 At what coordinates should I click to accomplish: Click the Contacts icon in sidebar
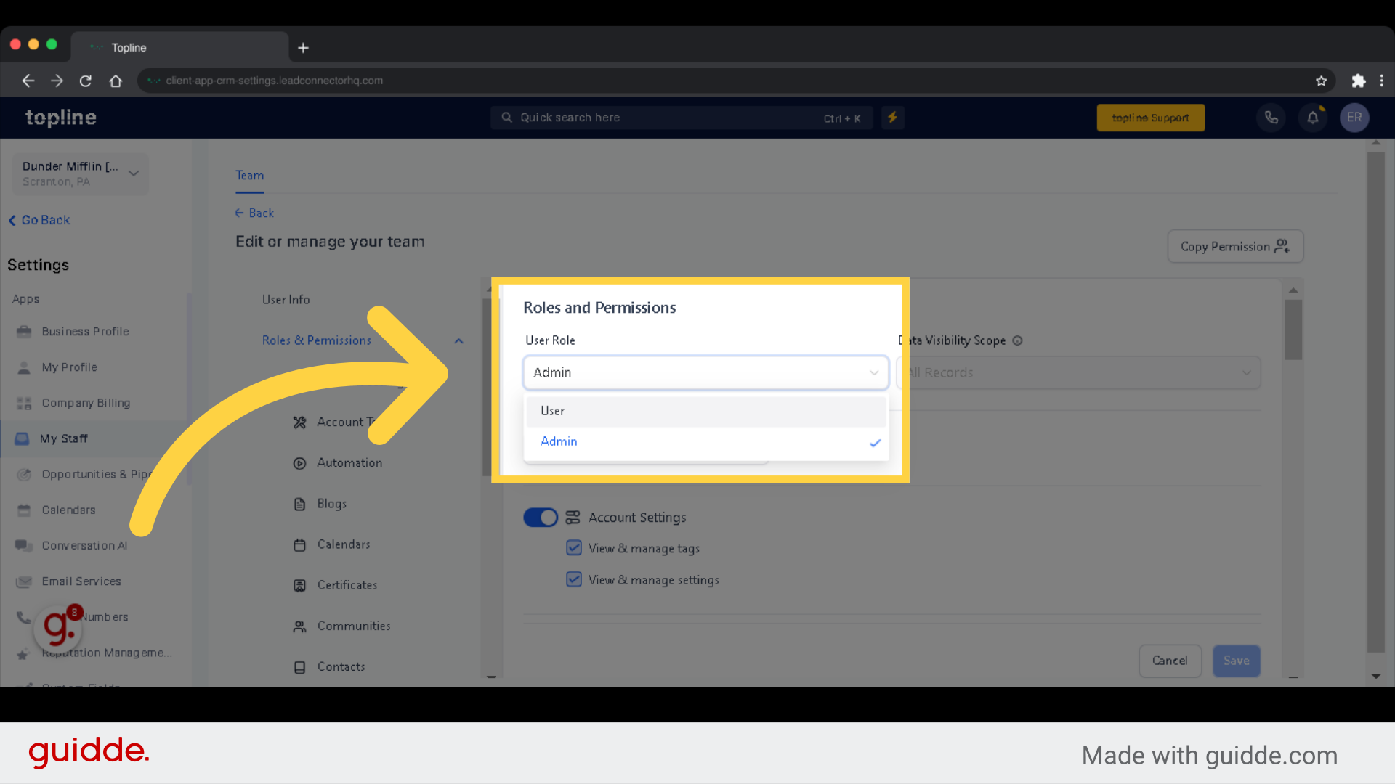point(302,666)
